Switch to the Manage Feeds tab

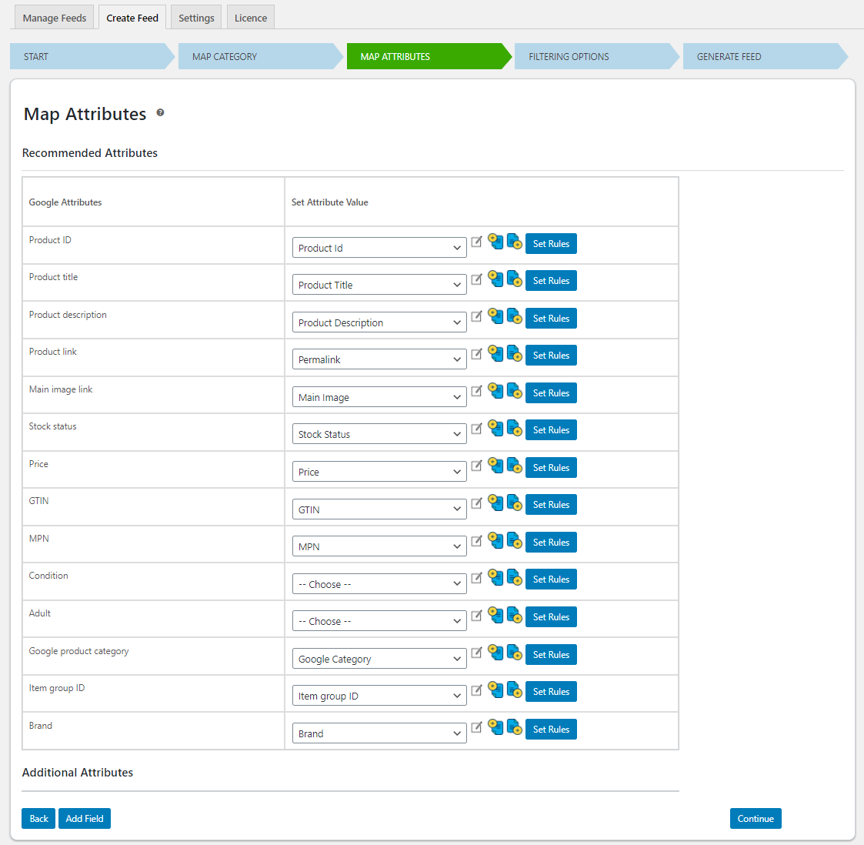coord(54,17)
